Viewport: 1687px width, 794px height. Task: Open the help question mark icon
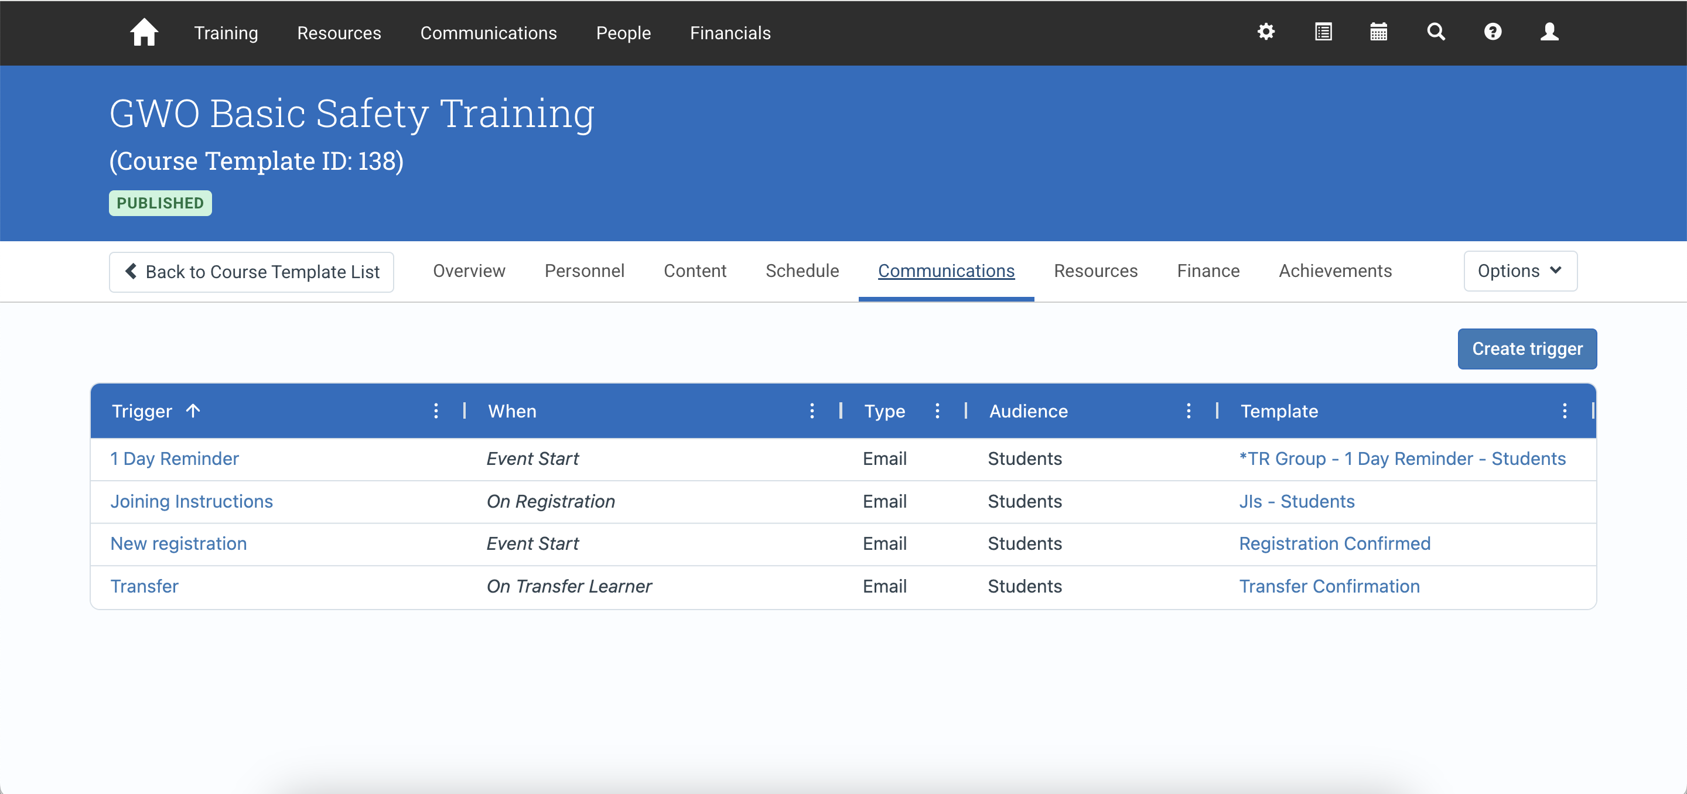(x=1493, y=32)
